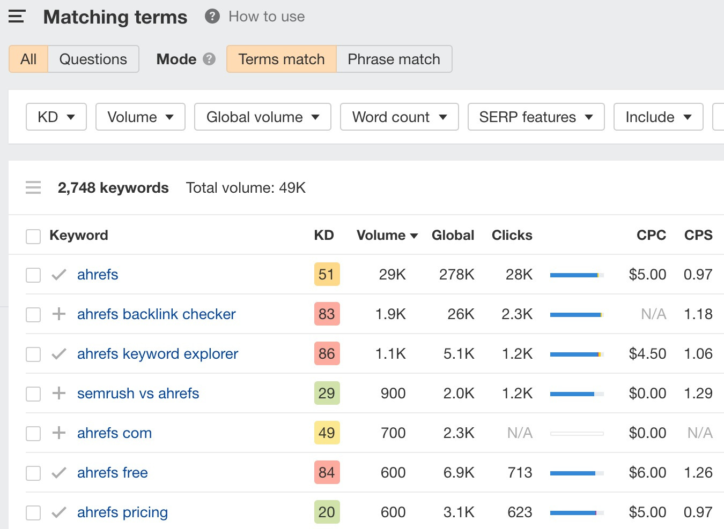
Task: Open the KD filter dropdown
Action: pyautogui.click(x=56, y=117)
